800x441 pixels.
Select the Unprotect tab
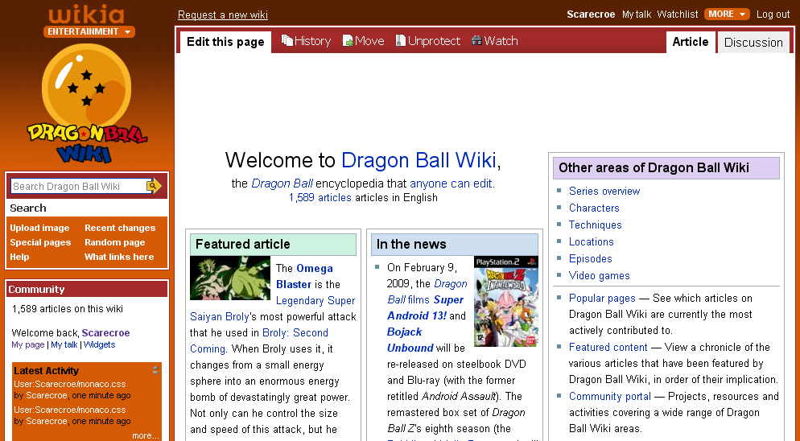(x=428, y=41)
